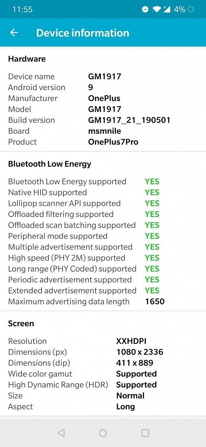Viewport: 206px width, 447px height.
Task: Select the Hardware section heading
Action: click(27, 59)
